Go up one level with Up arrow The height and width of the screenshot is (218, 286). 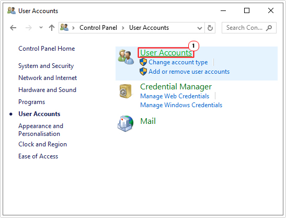[x=52, y=28]
